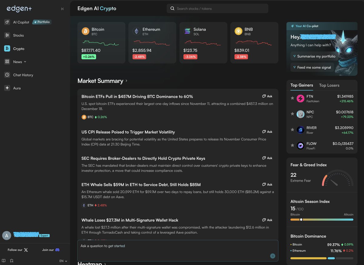Open the EN language dropdown
Viewport: 364px width, 265px height.
click(63, 261)
